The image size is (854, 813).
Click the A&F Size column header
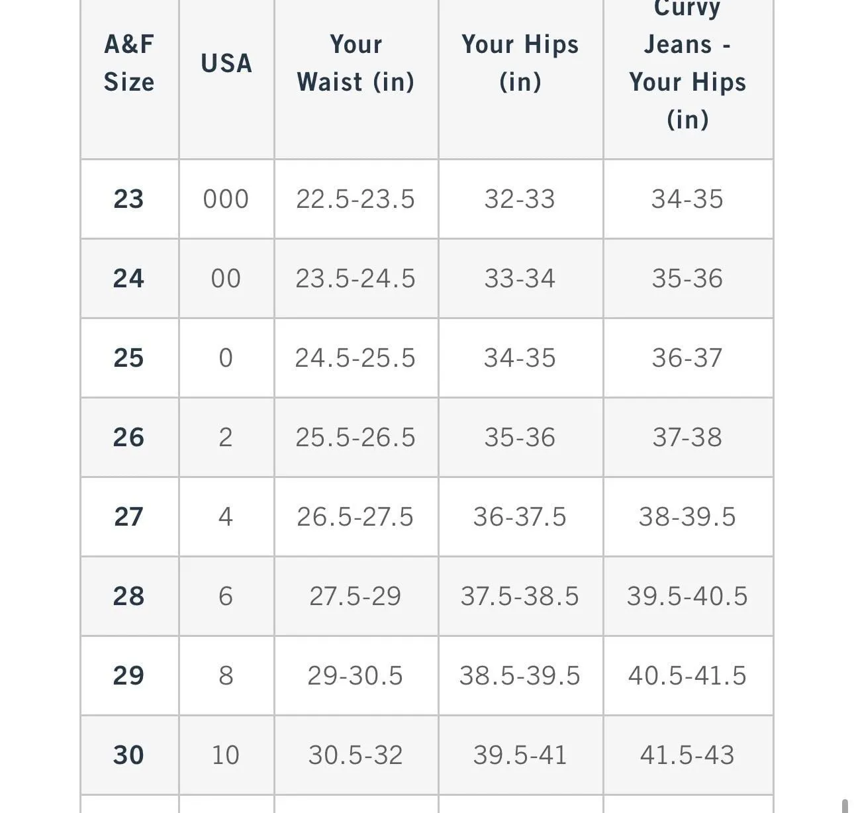tap(129, 63)
